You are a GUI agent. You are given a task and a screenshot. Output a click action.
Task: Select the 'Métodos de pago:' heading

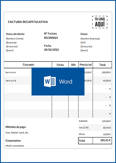pos(16,127)
